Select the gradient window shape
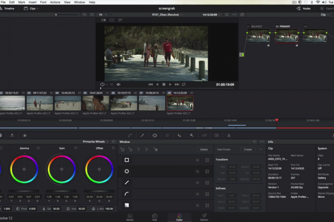The width and height of the screenshot is (334, 222). [x=127, y=205]
